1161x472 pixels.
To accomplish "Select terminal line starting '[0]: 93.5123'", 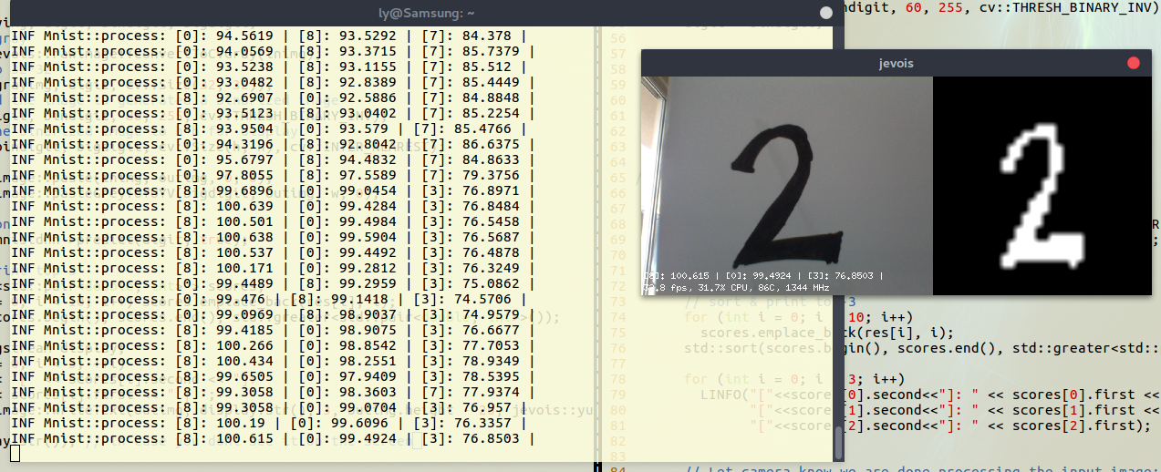I will [272, 113].
